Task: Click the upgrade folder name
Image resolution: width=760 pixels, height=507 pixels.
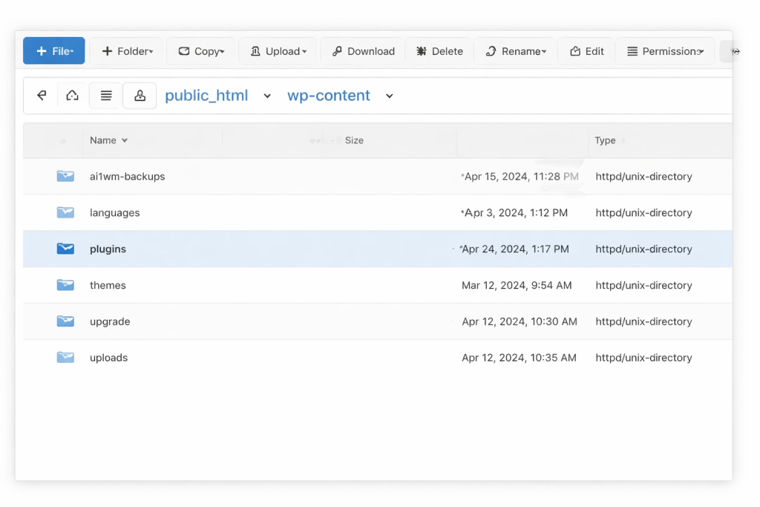Action: coord(110,322)
